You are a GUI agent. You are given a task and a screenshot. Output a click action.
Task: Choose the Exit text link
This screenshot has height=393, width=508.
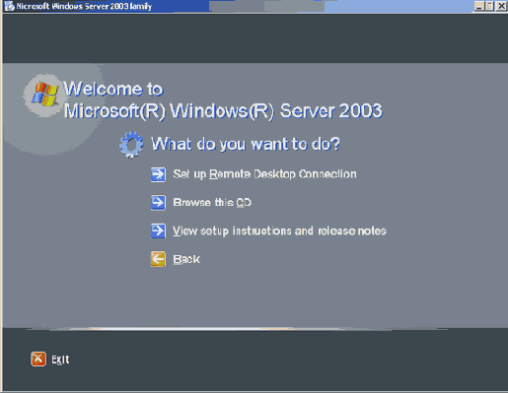60,360
